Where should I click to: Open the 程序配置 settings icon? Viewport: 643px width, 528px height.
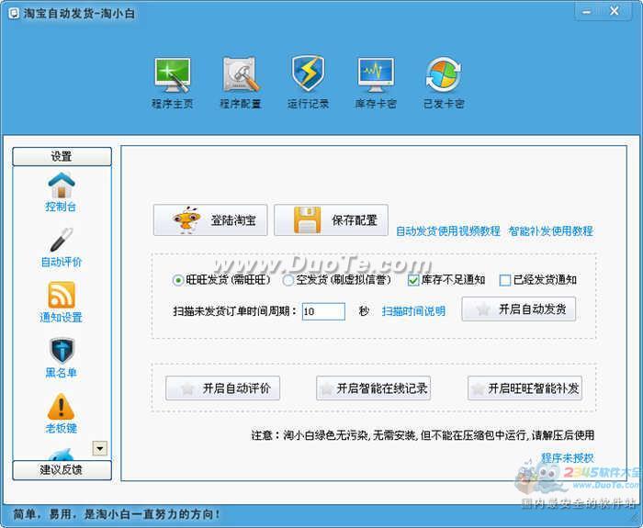click(x=241, y=75)
